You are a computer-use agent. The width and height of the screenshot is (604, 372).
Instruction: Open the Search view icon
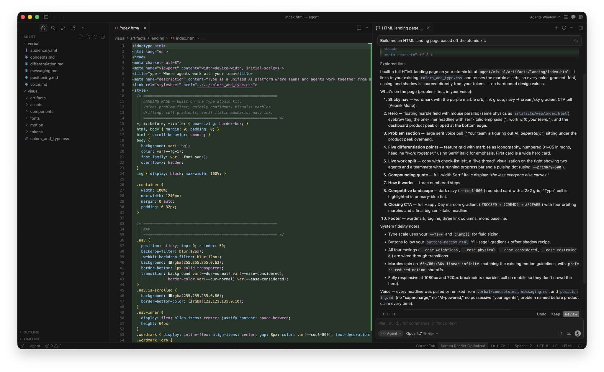pyautogui.click(x=53, y=28)
